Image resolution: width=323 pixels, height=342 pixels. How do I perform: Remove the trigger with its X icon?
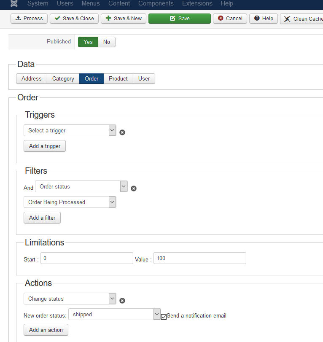tap(122, 132)
